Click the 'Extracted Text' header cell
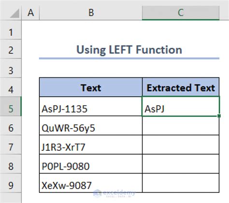The width and height of the screenshot is (229, 203). point(181,87)
